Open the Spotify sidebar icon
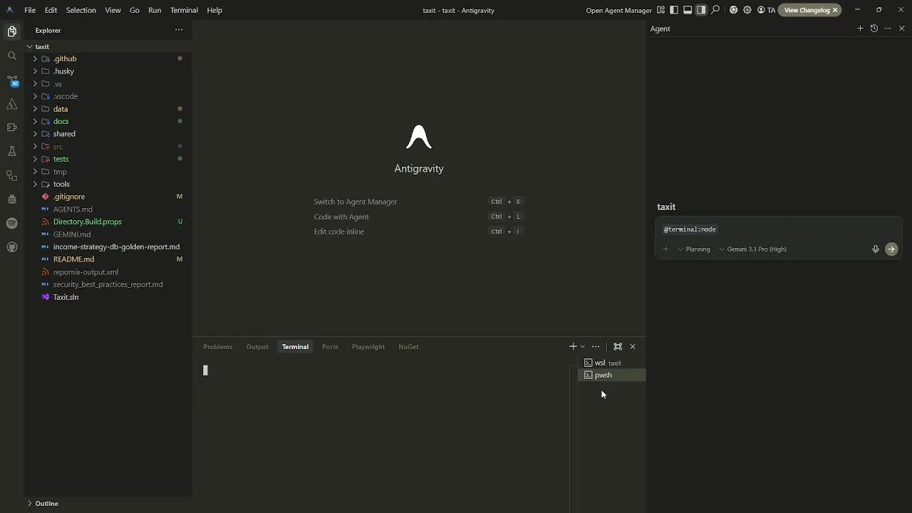 coord(11,223)
